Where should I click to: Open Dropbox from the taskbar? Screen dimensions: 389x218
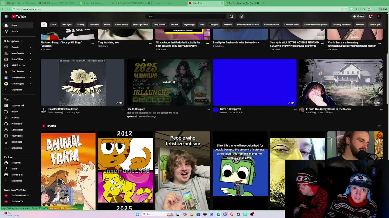coord(205,214)
